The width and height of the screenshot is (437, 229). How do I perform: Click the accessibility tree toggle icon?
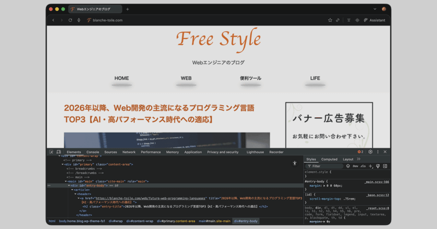pyautogui.click(x=294, y=164)
